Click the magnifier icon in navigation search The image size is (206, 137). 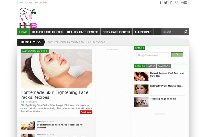coord(185,32)
